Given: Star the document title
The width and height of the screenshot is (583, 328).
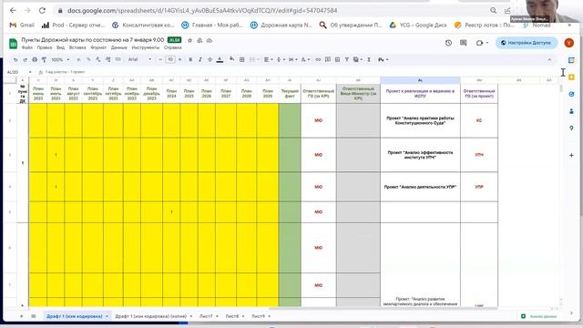Looking at the screenshot, I should (190, 40).
